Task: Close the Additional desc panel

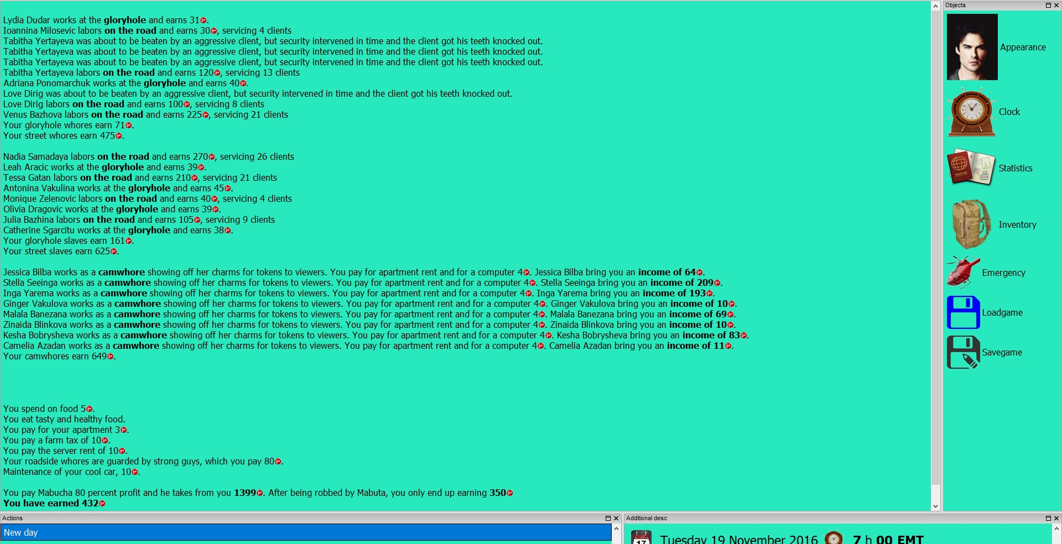Action: (1056, 518)
